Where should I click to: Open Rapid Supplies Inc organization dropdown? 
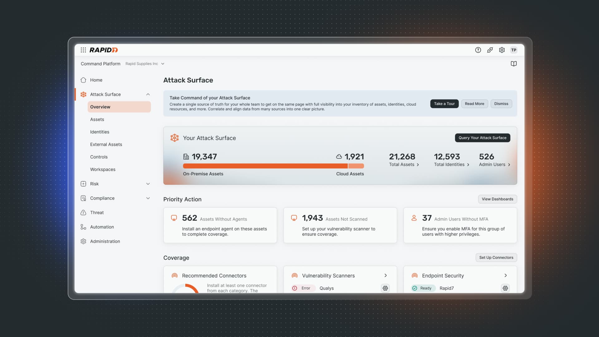(145, 64)
